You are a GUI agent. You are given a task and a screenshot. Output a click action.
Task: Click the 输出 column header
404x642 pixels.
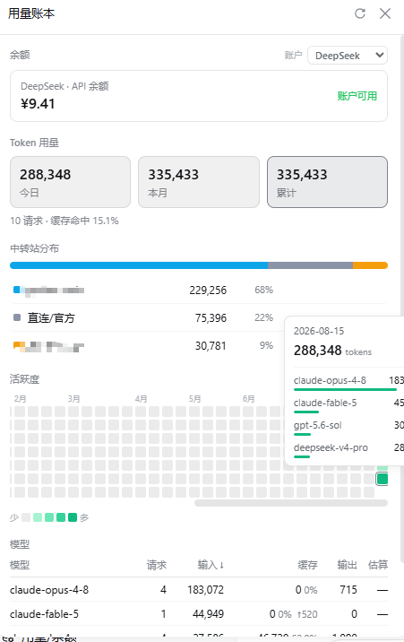(348, 565)
